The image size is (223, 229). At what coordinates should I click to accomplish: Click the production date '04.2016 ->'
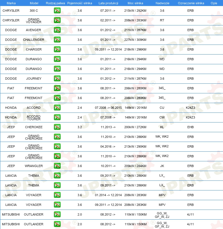click(108, 146)
